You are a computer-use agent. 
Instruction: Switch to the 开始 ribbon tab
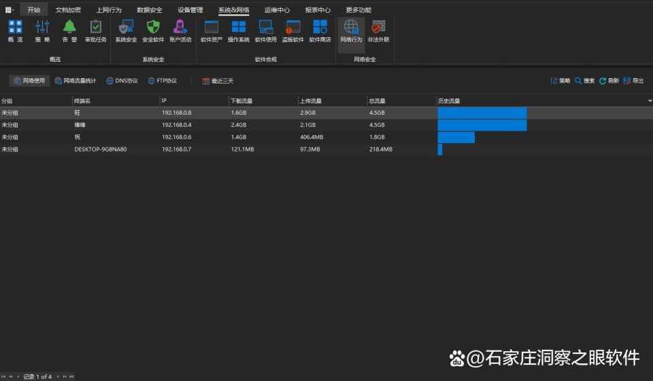34,10
